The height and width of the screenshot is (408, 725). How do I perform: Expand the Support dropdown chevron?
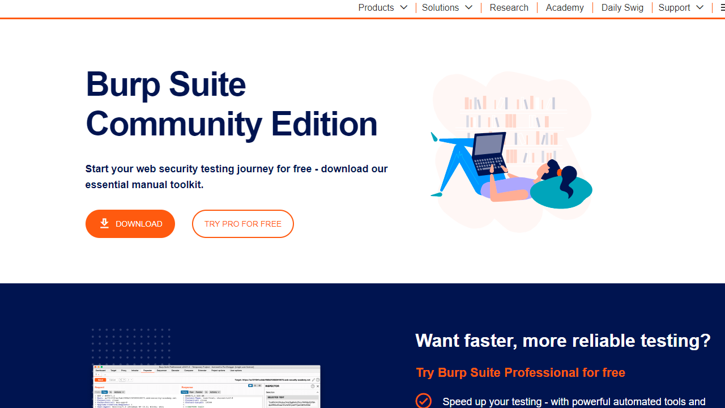[x=700, y=7]
